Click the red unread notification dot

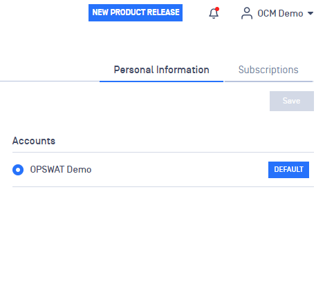pos(217,9)
